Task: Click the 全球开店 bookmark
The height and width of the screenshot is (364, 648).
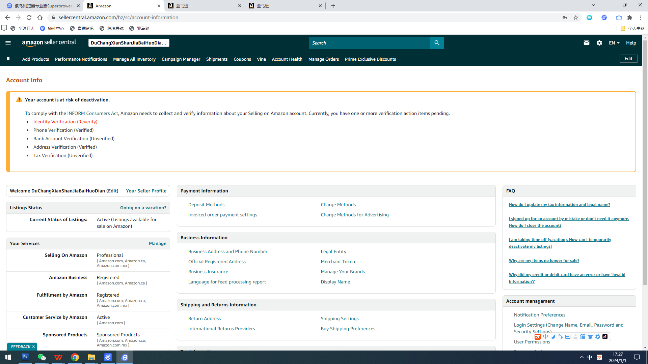Action: [23, 28]
